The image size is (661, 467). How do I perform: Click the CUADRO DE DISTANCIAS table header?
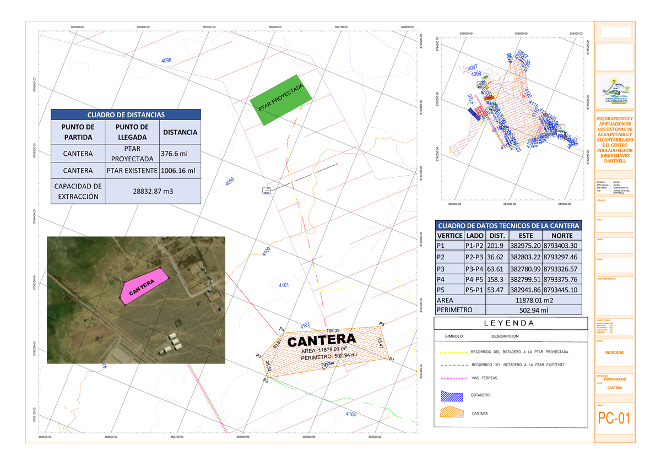tap(126, 115)
